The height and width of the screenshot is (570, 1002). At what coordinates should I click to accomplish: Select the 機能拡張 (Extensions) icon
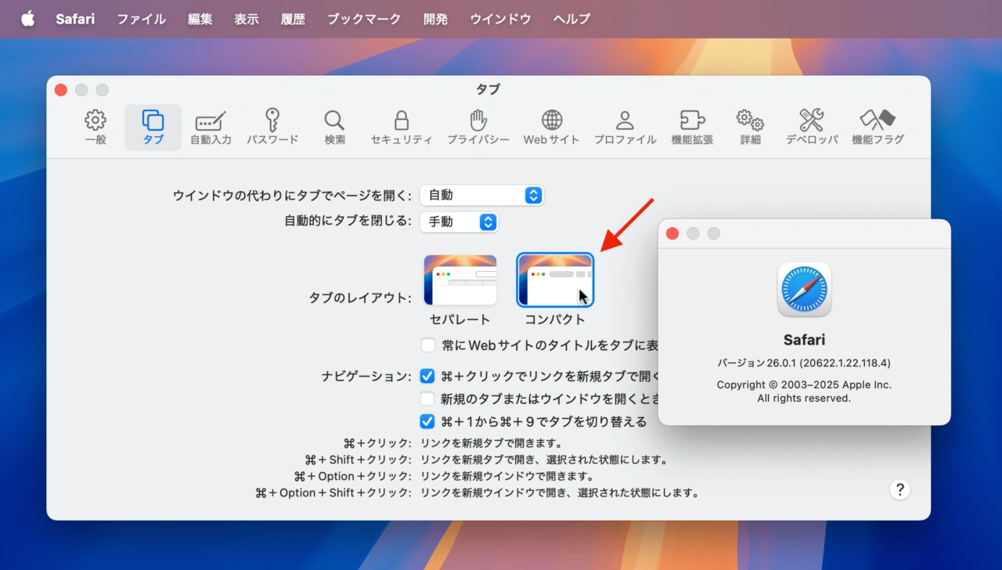click(x=692, y=125)
